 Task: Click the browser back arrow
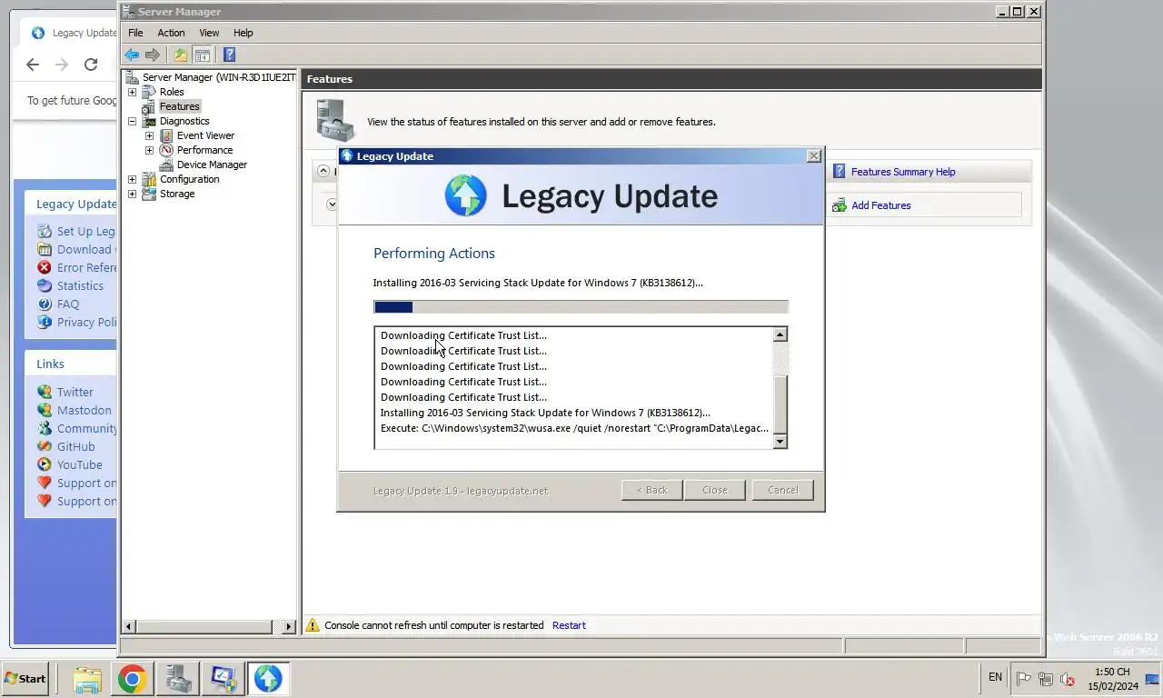coord(33,65)
